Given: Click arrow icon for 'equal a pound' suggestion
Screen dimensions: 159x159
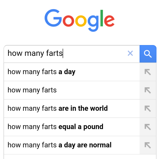Looking at the screenshot, I should pyautogui.click(x=148, y=127).
